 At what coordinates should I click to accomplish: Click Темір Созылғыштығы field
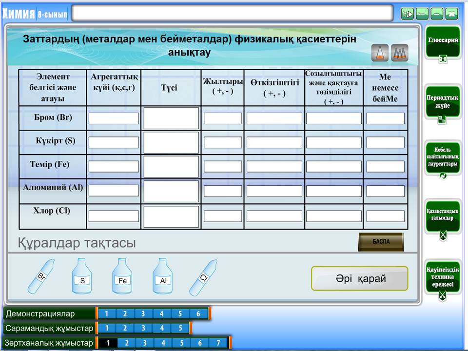click(334, 167)
